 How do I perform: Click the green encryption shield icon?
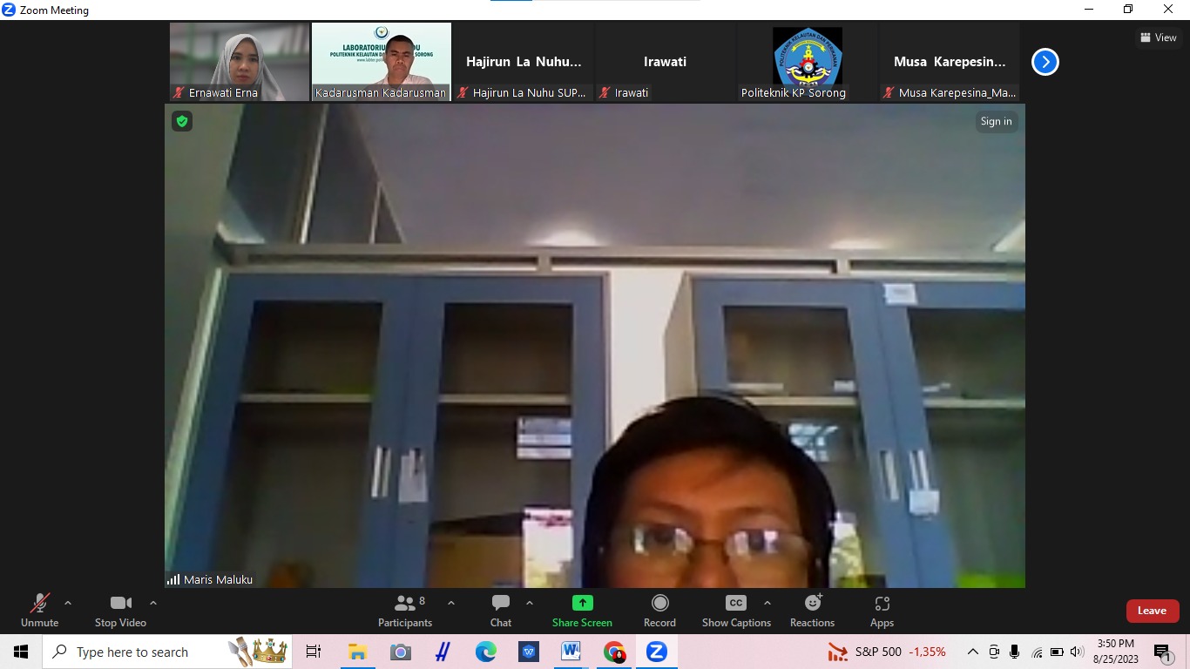pos(182,122)
